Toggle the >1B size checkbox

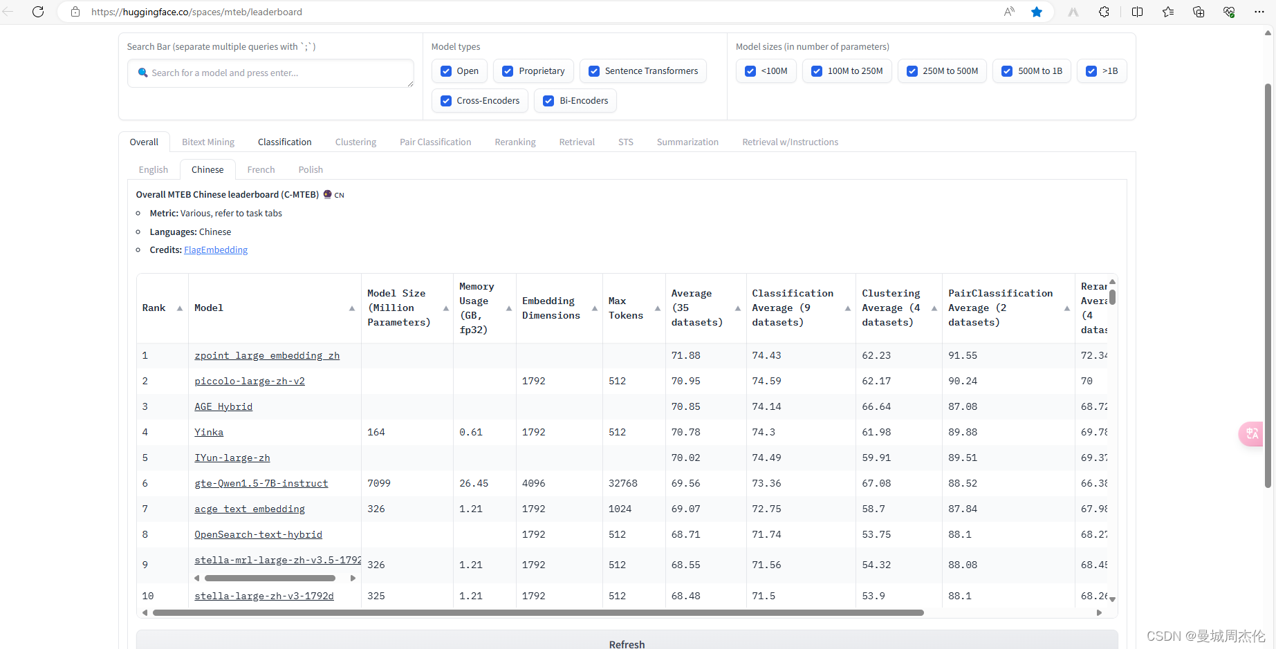click(x=1091, y=71)
